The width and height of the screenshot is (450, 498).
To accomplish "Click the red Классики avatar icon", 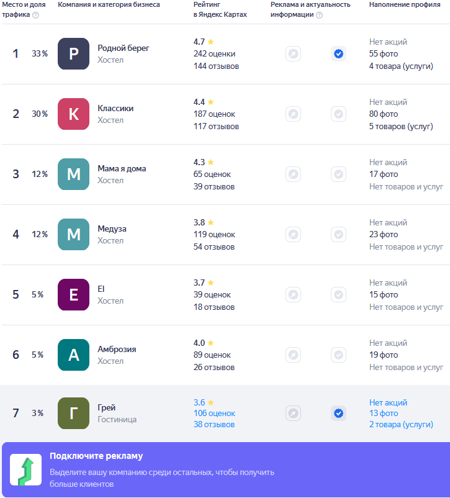I will click(73, 114).
